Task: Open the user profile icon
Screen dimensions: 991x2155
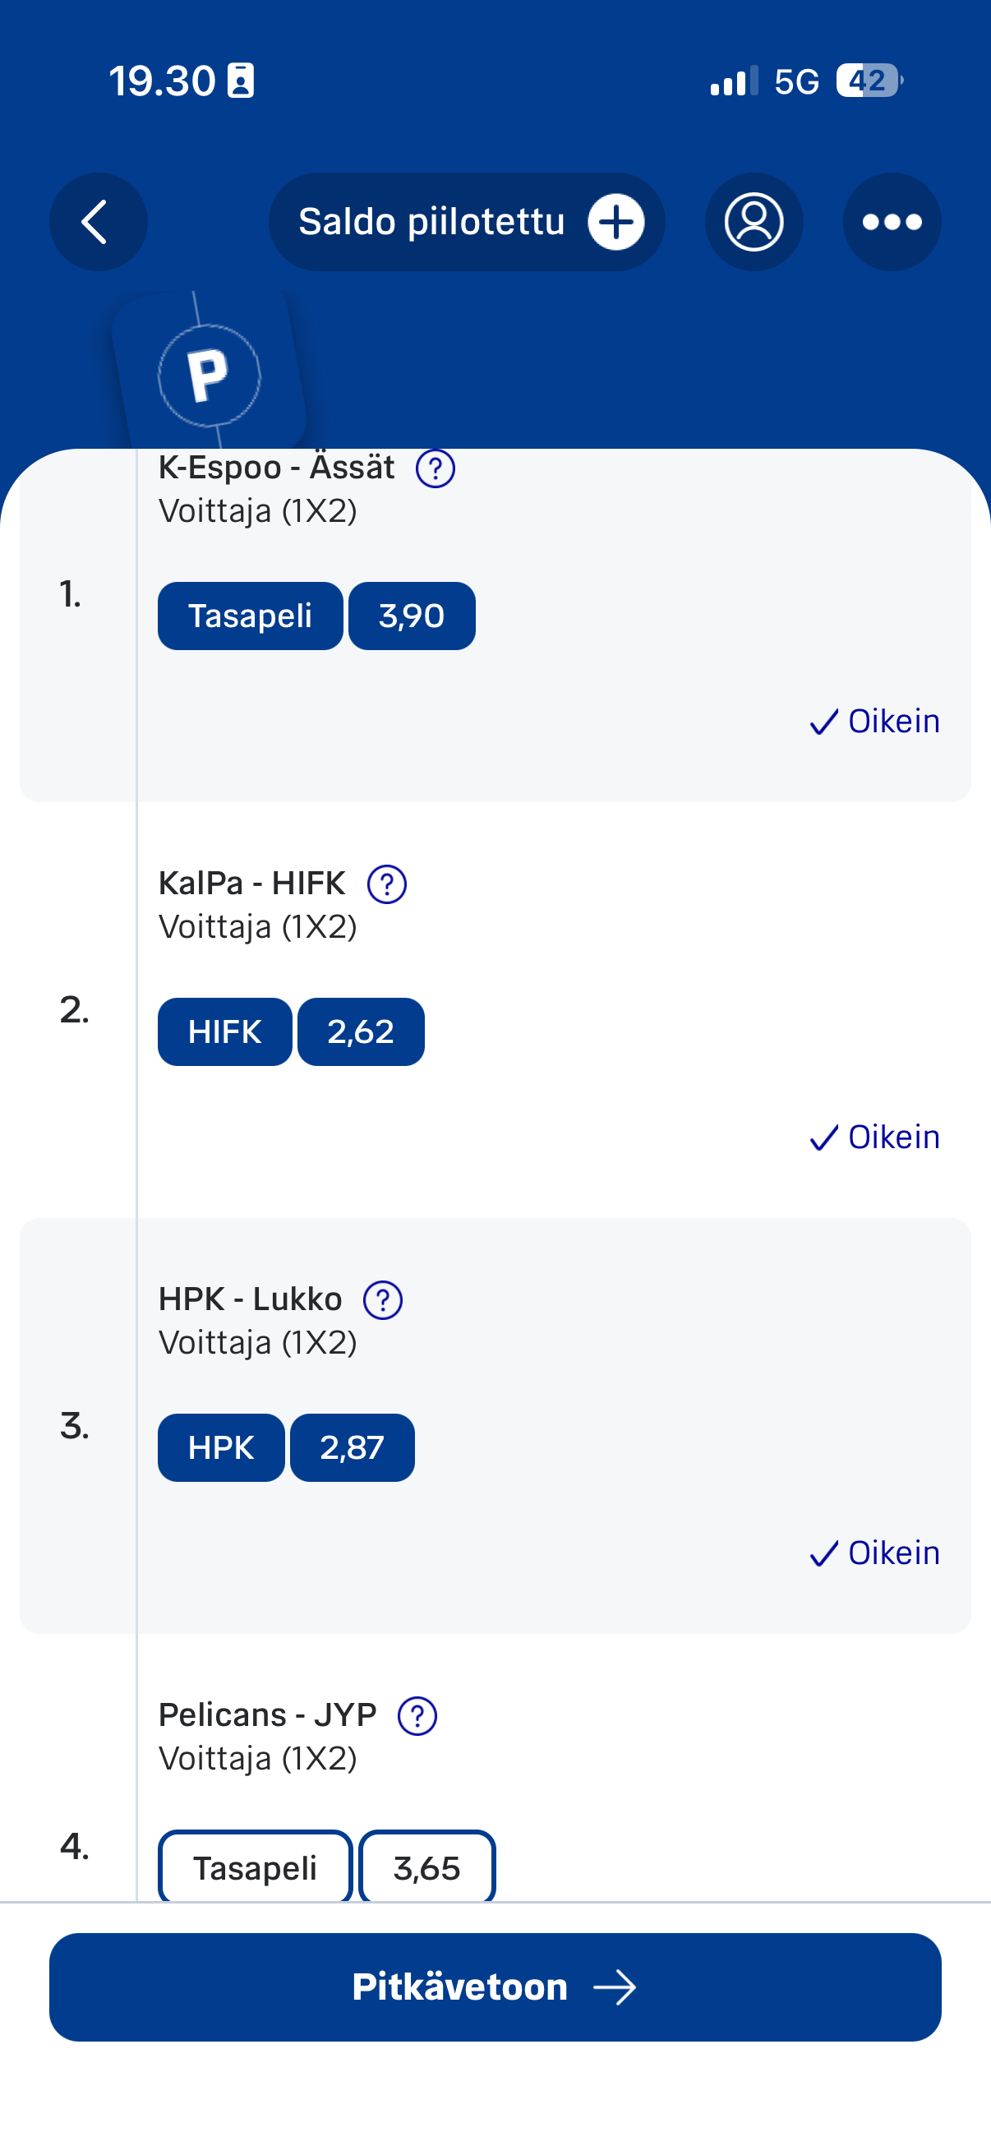Action: pyautogui.click(x=754, y=222)
